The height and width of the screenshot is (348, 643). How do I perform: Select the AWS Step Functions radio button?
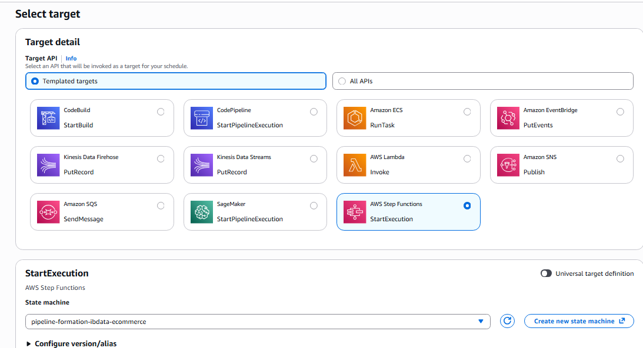click(467, 206)
